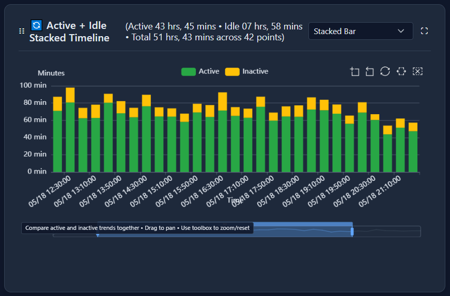Image resolution: width=450 pixels, height=296 pixels.
Task: Click the Minutes axis title
Action: (51, 73)
